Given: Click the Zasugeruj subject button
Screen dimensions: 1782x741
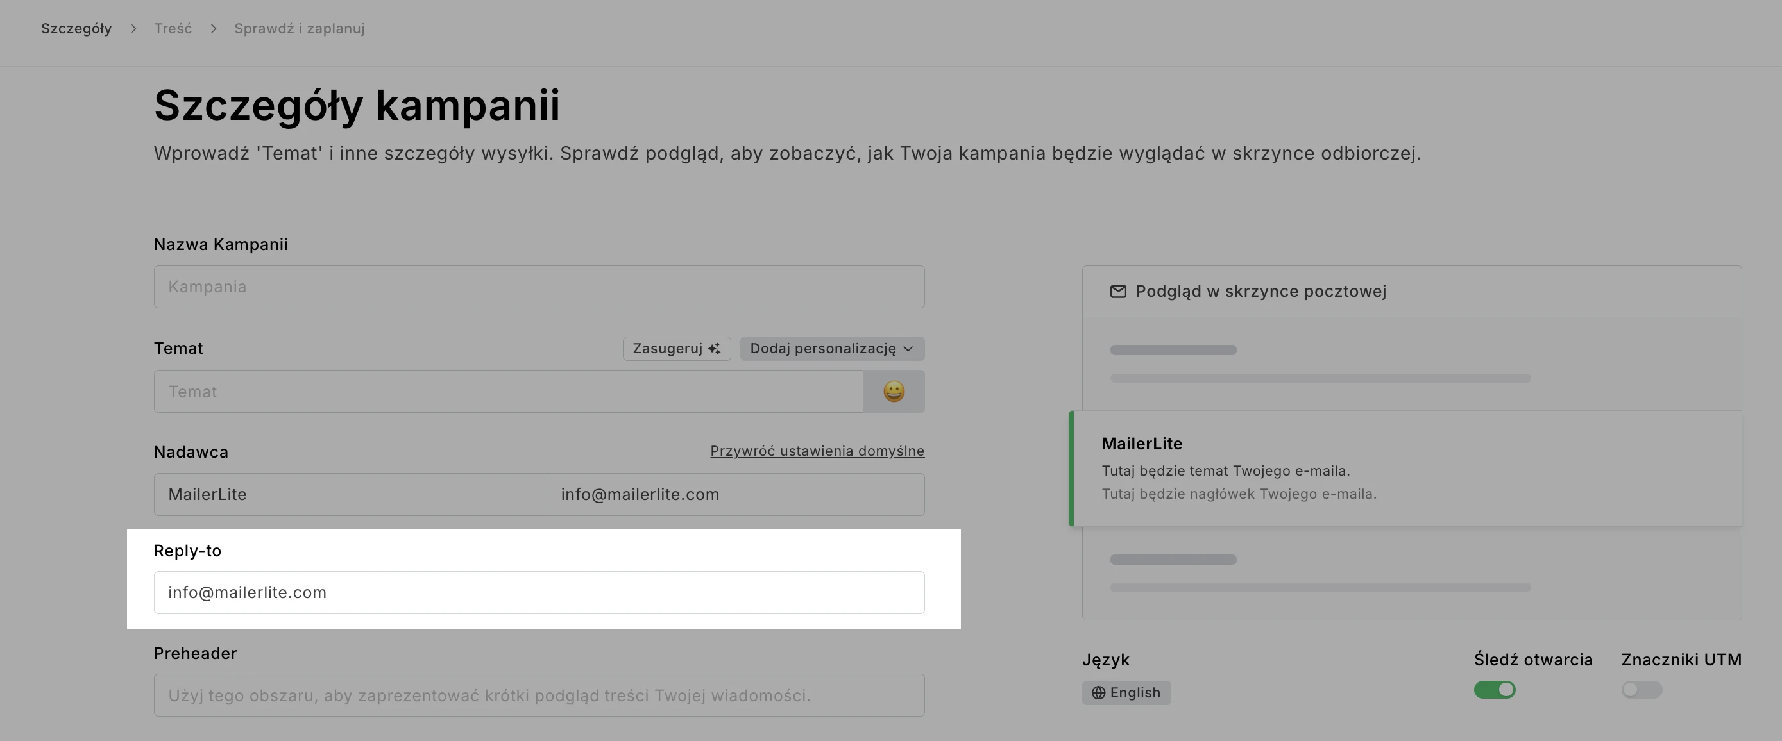Looking at the screenshot, I should point(668,348).
